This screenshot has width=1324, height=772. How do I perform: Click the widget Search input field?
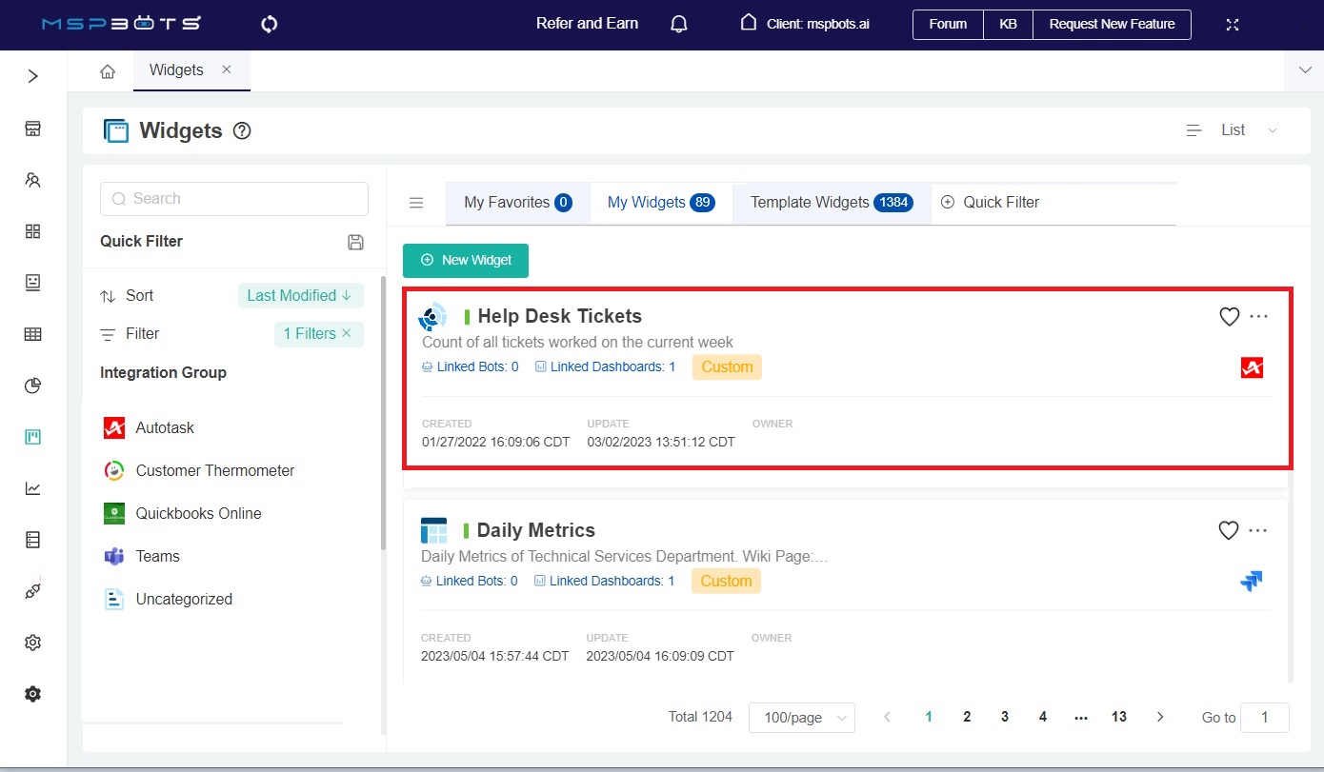tap(234, 199)
